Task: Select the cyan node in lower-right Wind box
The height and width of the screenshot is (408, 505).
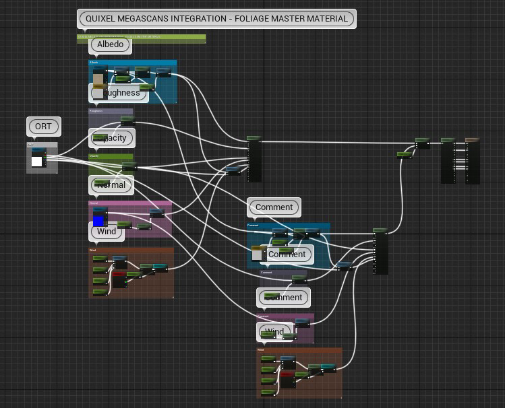Action: click(x=328, y=368)
